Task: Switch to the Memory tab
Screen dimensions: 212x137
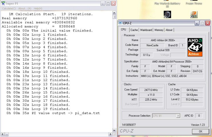Action: tap(159, 30)
